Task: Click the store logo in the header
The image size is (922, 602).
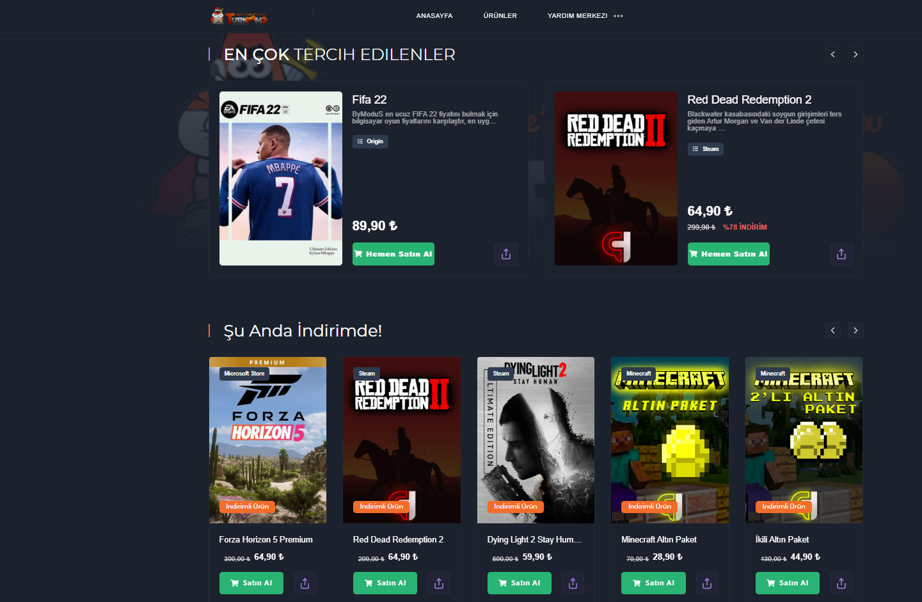Action: [x=239, y=16]
